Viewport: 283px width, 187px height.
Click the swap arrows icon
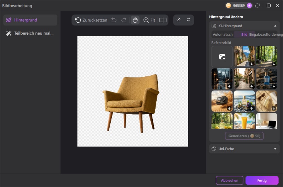[189, 19]
